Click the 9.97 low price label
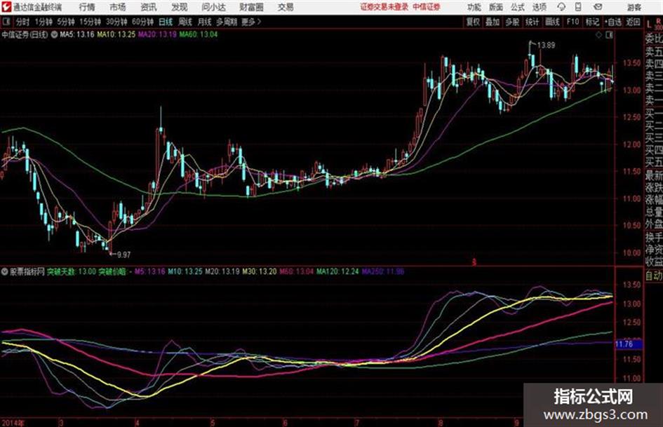 coord(123,255)
